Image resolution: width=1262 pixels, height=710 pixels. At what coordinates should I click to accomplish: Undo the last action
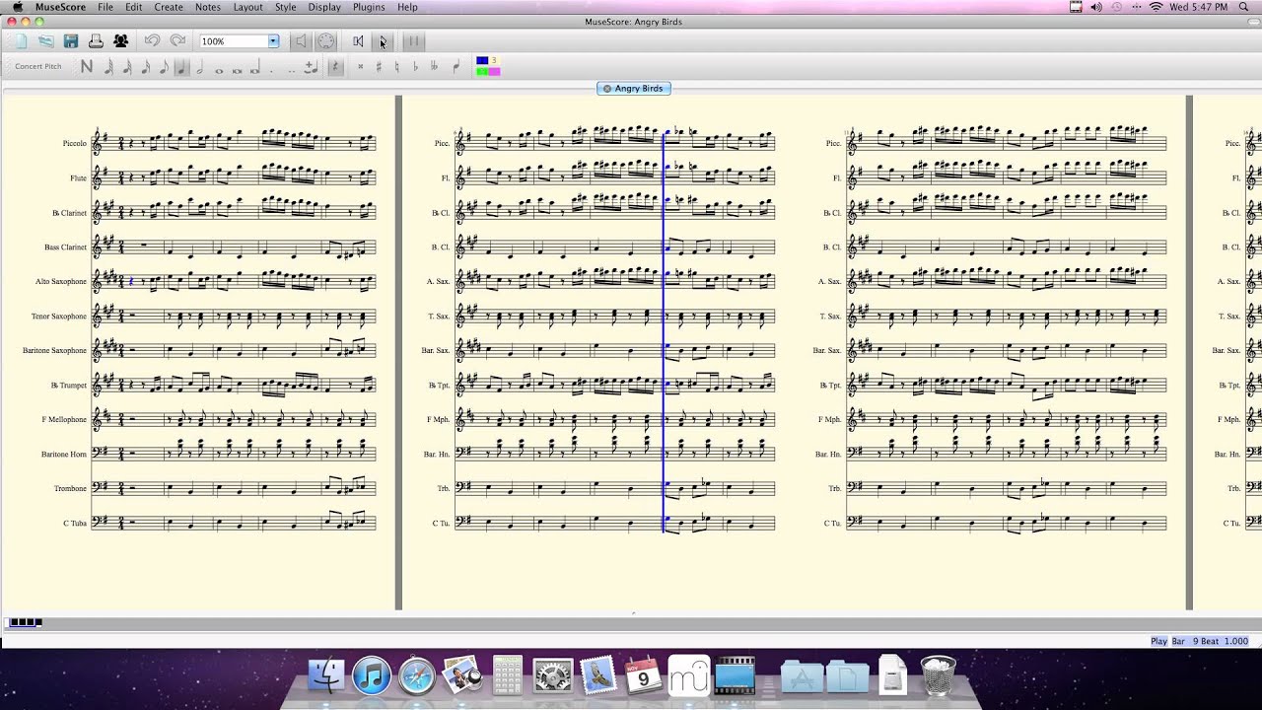(152, 41)
